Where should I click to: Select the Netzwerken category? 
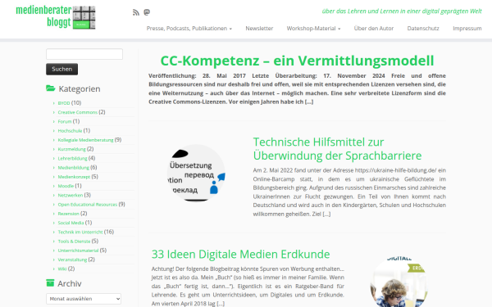pyautogui.click(x=71, y=195)
